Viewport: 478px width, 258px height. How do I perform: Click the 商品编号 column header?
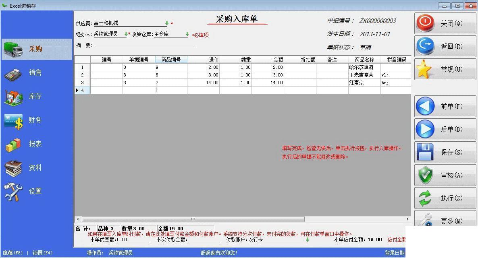click(x=171, y=60)
